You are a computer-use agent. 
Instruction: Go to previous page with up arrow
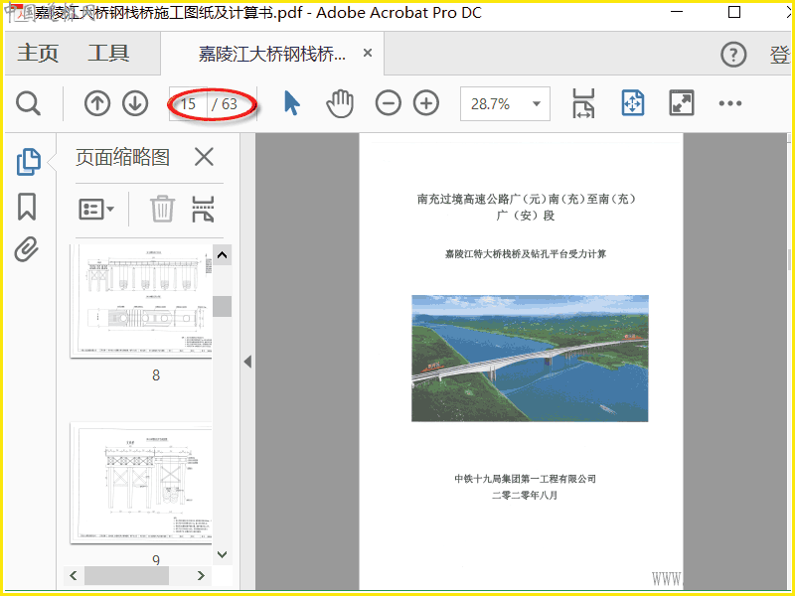point(97,103)
